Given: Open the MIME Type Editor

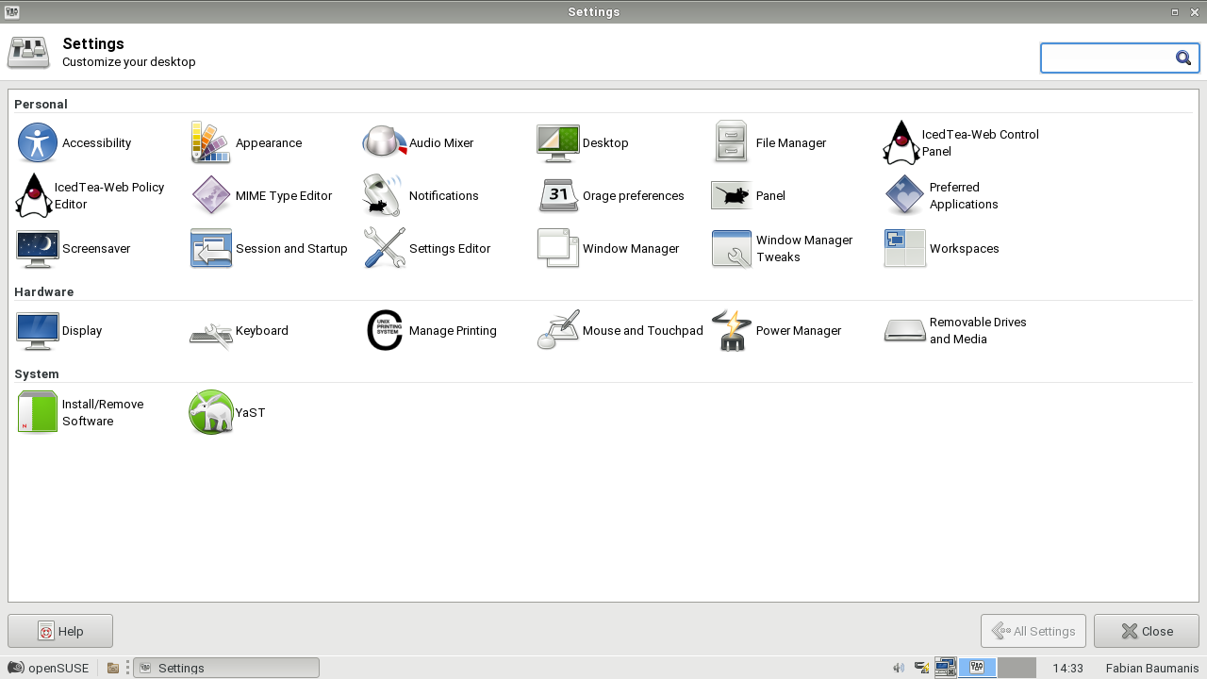Looking at the screenshot, I should point(211,196).
